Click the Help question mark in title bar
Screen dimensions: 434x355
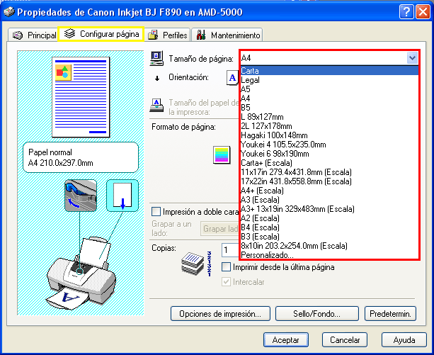pos(406,12)
